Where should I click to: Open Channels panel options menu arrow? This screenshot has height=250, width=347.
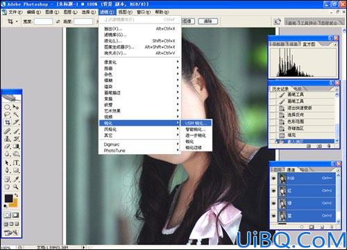[x=339, y=170]
